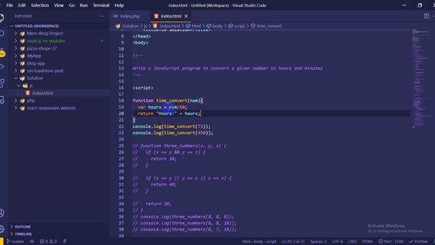Open the Help menu
The height and width of the screenshot is (245, 435).
(x=119, y=5)
